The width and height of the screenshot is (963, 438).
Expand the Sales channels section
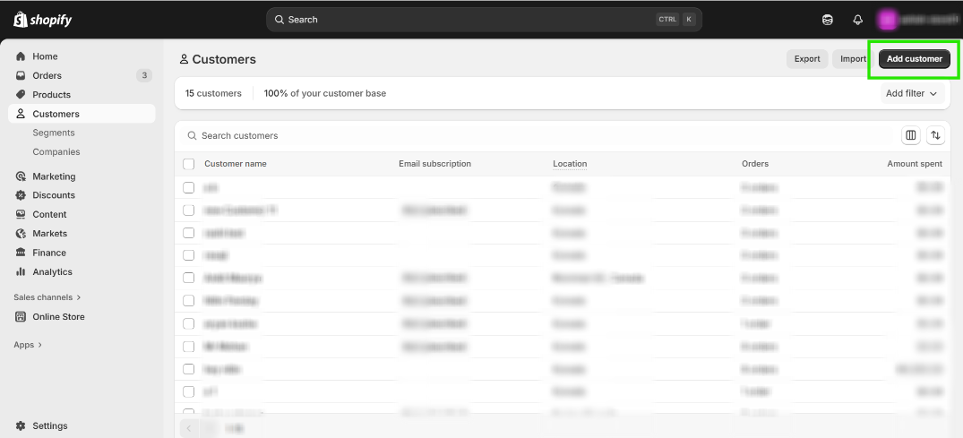point(47,296)
